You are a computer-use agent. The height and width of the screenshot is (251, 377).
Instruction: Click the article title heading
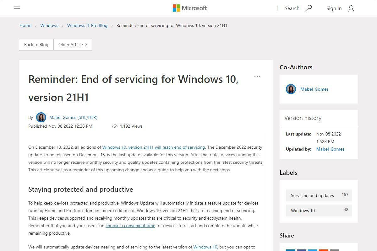click(134, 88)
